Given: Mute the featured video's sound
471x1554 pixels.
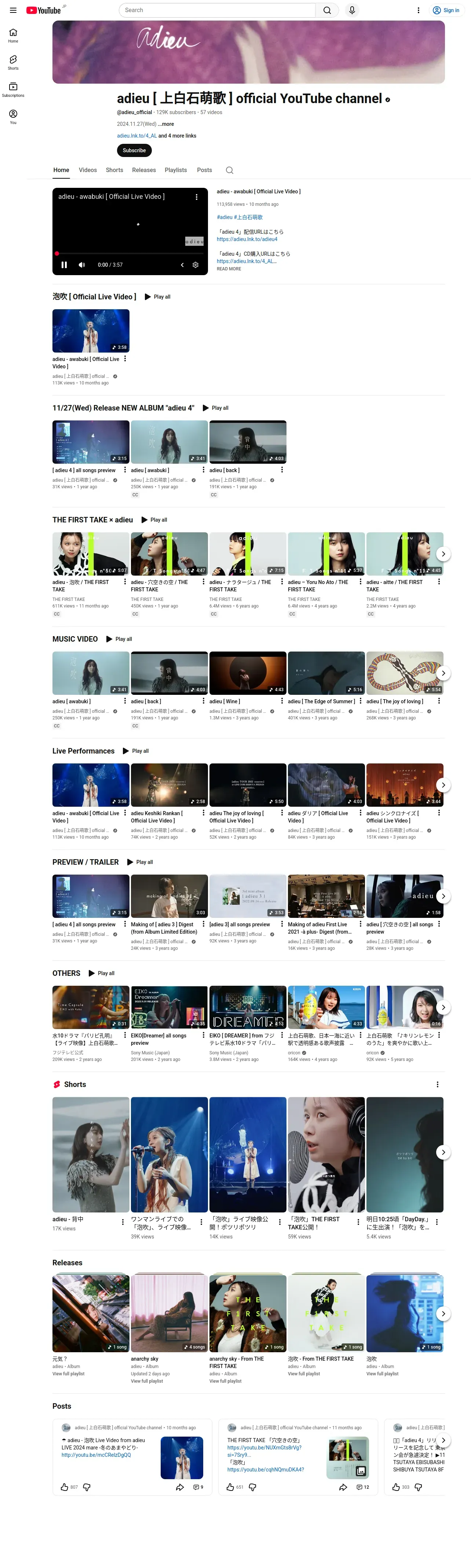Looking at the screenshot, I should [x=82, y=265].
